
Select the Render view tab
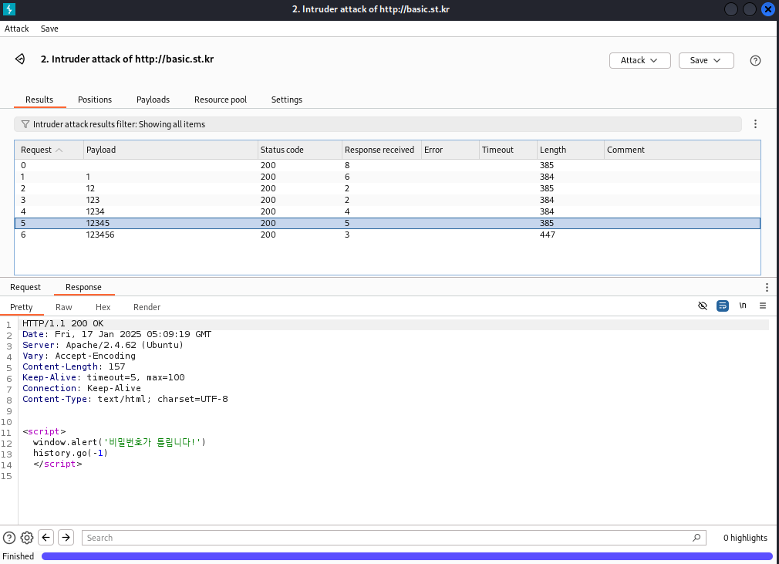(x=147, y=307)
